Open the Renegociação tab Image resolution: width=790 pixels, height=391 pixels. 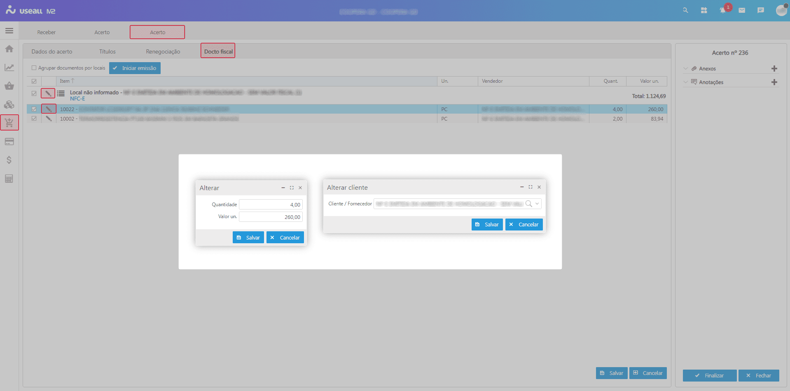(x=163, y=51)
